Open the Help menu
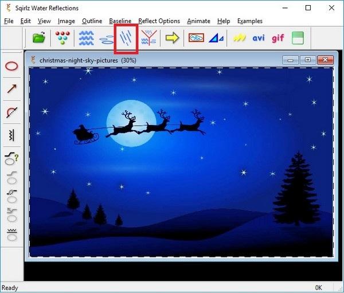 [224, 21]
